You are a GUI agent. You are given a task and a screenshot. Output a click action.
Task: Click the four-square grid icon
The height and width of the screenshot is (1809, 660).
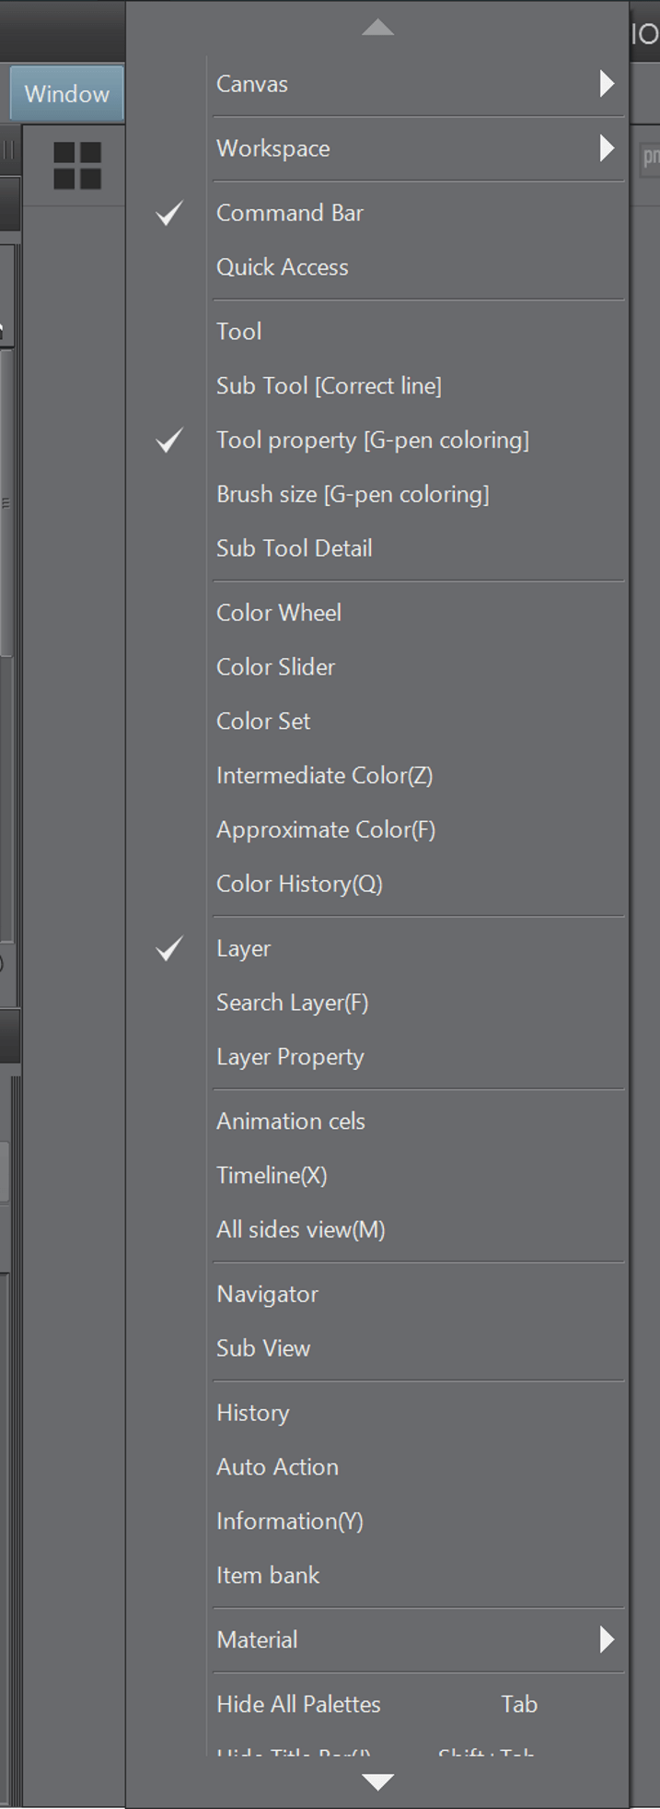click(x=77, y=166)
